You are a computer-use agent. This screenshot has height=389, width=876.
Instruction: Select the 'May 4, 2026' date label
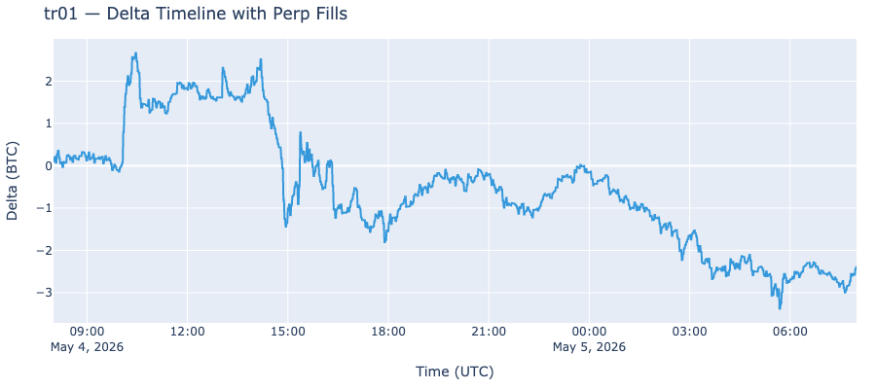(87, 347)
